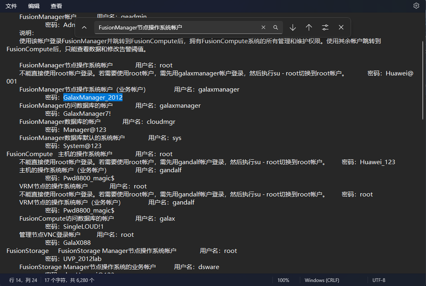Click the UTF-8 encoding indicator
This screenshot has height=286, width=426.
click(379, 280)
